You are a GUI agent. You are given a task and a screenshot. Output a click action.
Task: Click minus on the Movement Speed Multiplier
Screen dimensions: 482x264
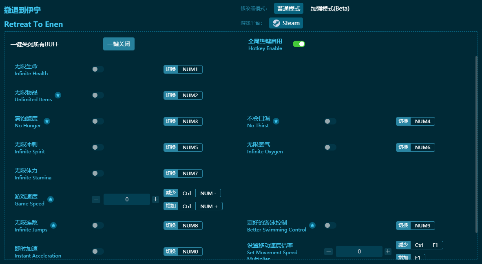click(328, 251)
